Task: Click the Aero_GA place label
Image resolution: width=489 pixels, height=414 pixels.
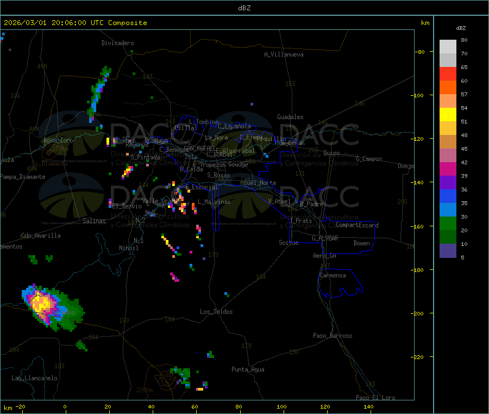Action: pos(325,256)
